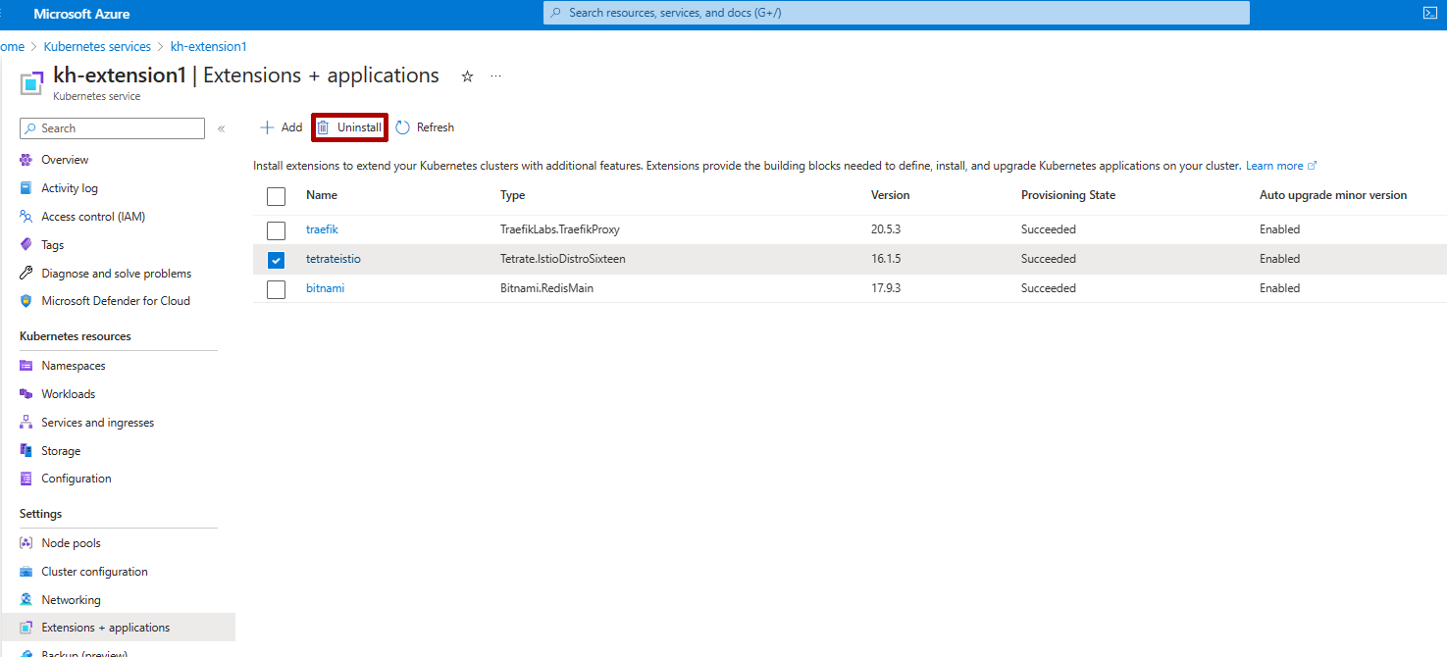Viewport: 1447px width, 657px height.
Task: Click the Refresh button label
Action: (x=436, y=127)
